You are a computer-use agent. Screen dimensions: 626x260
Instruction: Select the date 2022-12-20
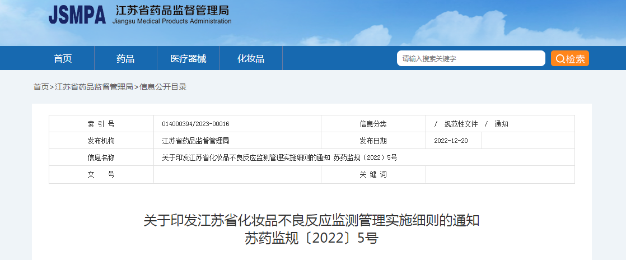coord(451,141)
